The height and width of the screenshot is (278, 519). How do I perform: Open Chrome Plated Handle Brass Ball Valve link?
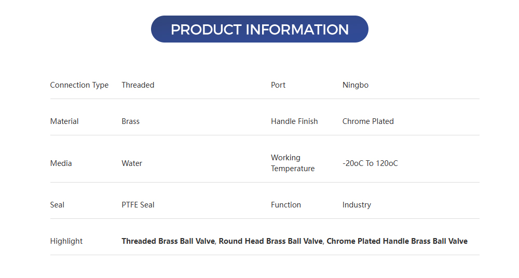pos(397,241)
